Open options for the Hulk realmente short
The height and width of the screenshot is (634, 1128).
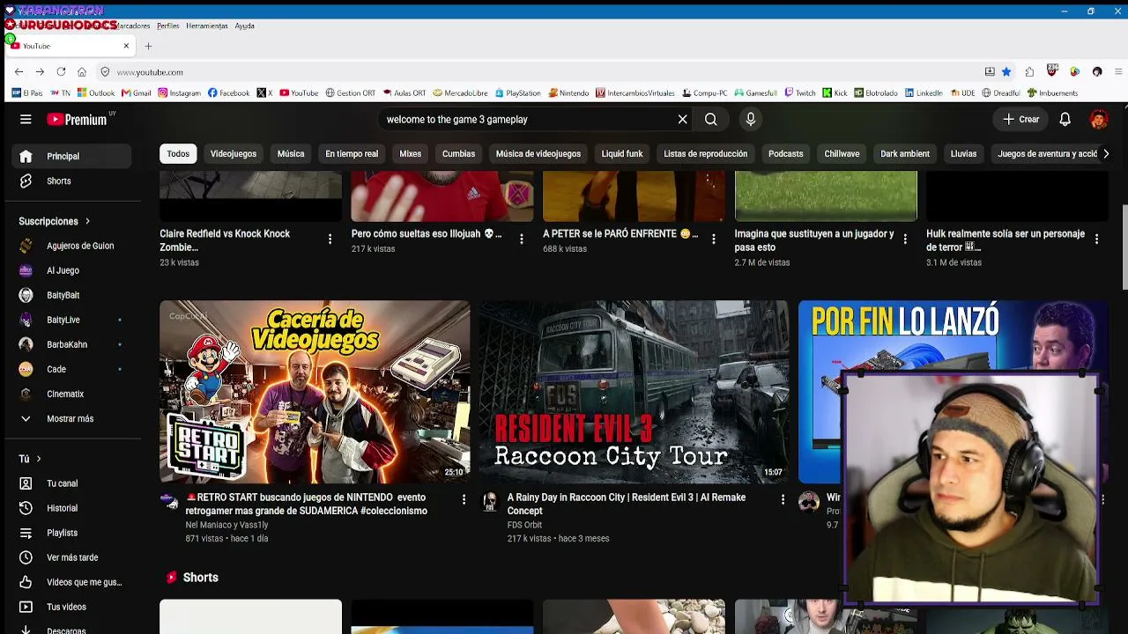pos(1096,239)
